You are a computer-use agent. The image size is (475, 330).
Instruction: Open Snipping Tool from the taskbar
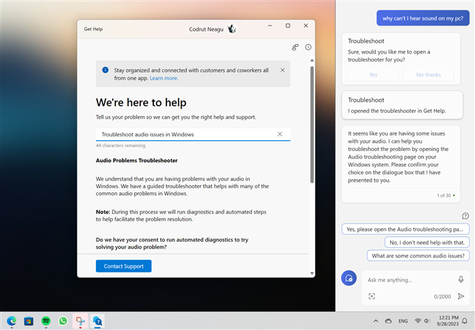pyautogui.click(x=81, y=321)
